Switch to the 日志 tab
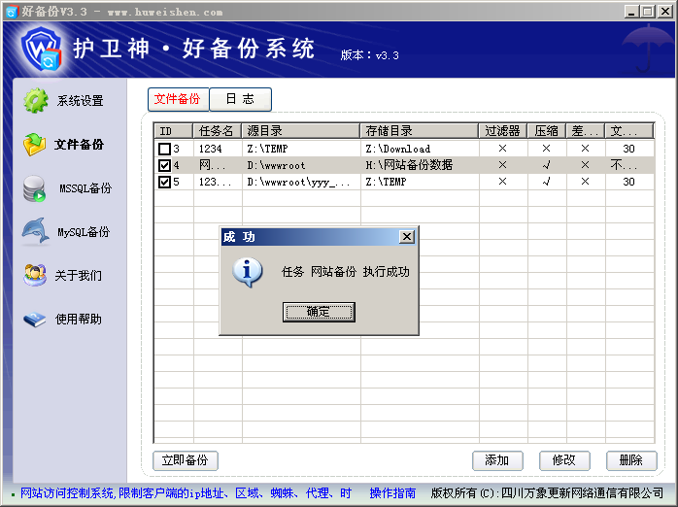Screen dimensions: 678x507 pyautogui.click(x=241, y=99)
